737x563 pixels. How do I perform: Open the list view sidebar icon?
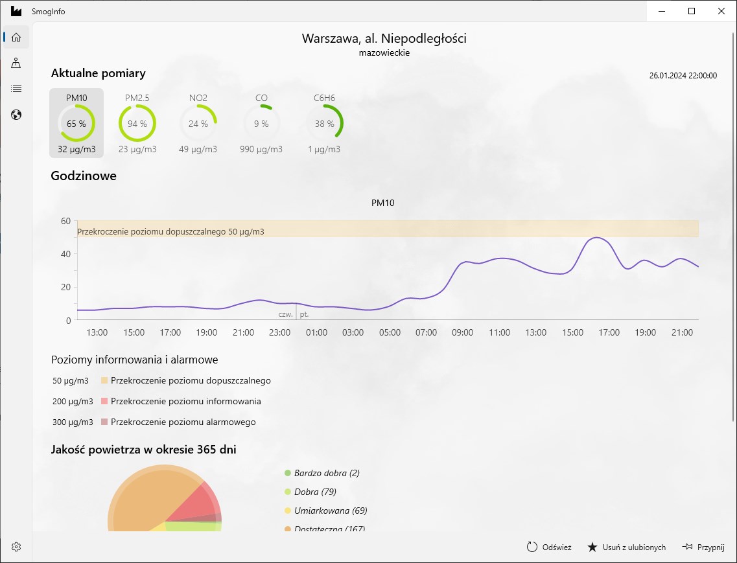tap(16, 89)
